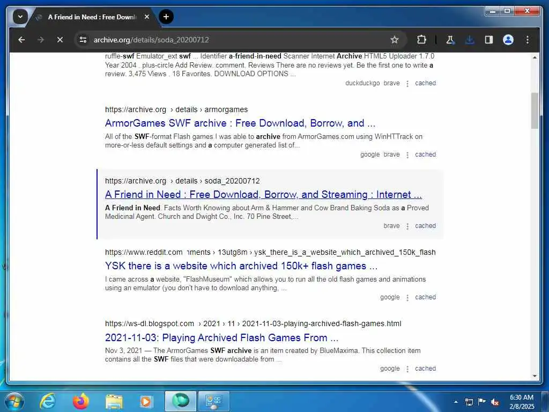Screen dimensions: 549x412
Task: Open the YSK flash games Reddit result
Action: pos(241,266)
